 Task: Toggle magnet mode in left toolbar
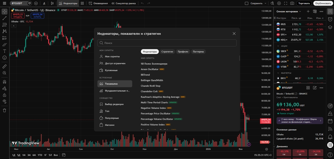(x=5, y=82)
